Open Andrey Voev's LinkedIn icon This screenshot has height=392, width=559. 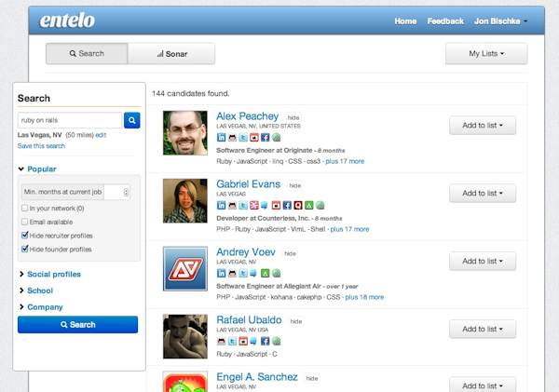(221, 274)
